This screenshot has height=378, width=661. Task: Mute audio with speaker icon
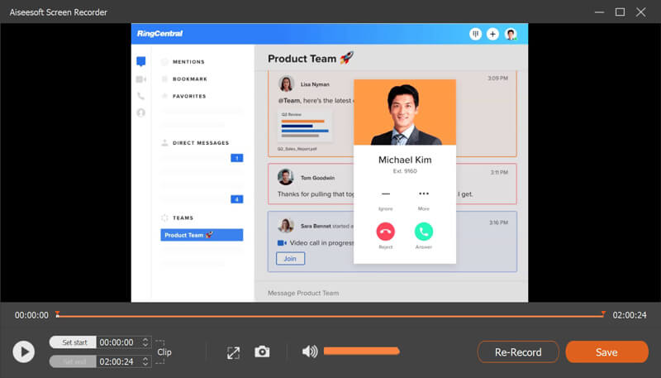pyautogui.click(x=310, y=351)
